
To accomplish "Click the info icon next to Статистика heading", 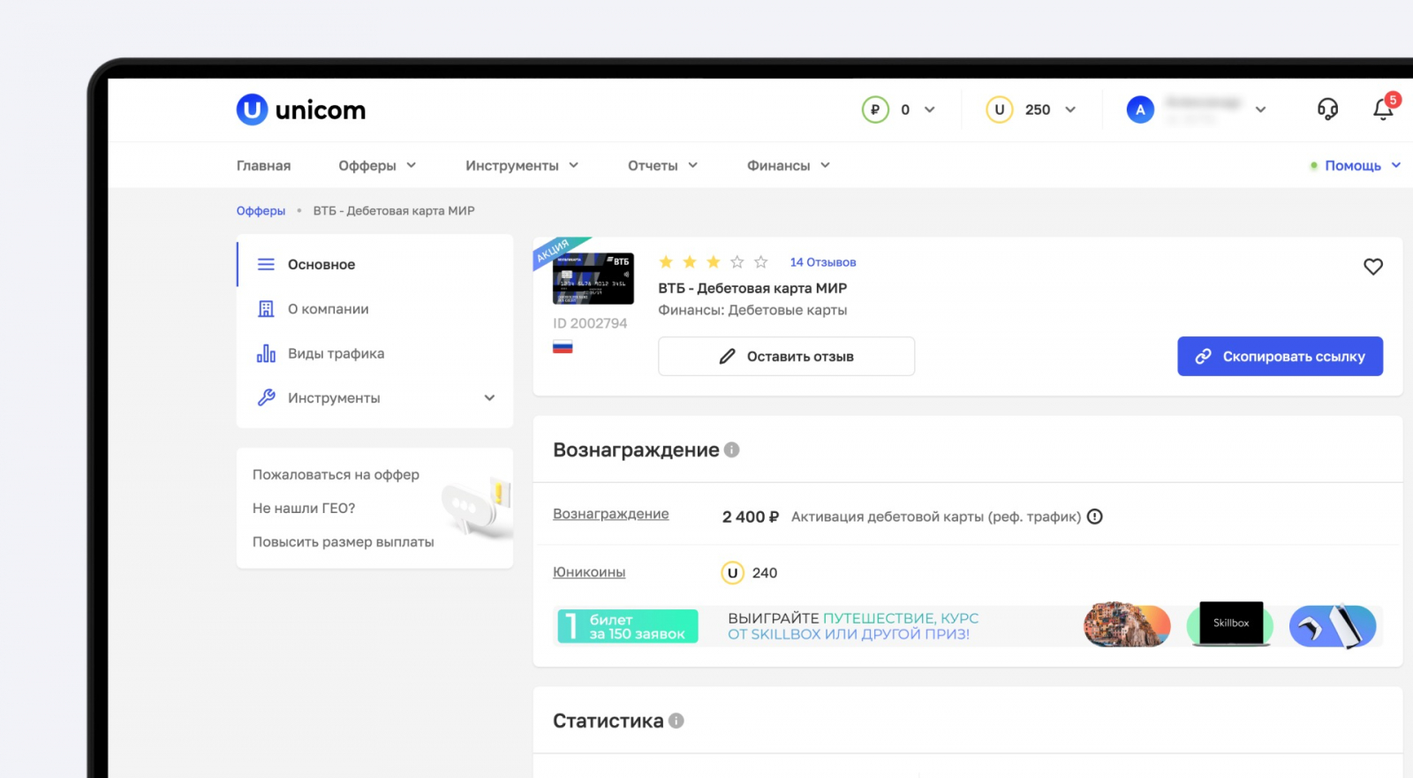I will click(x=676, y=721).
